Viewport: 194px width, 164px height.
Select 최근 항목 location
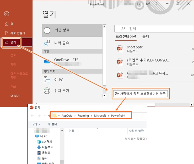pos(72,30)
